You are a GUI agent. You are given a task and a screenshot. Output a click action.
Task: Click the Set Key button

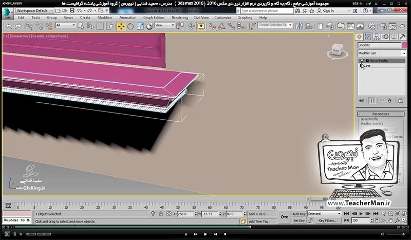pos(299,220)
